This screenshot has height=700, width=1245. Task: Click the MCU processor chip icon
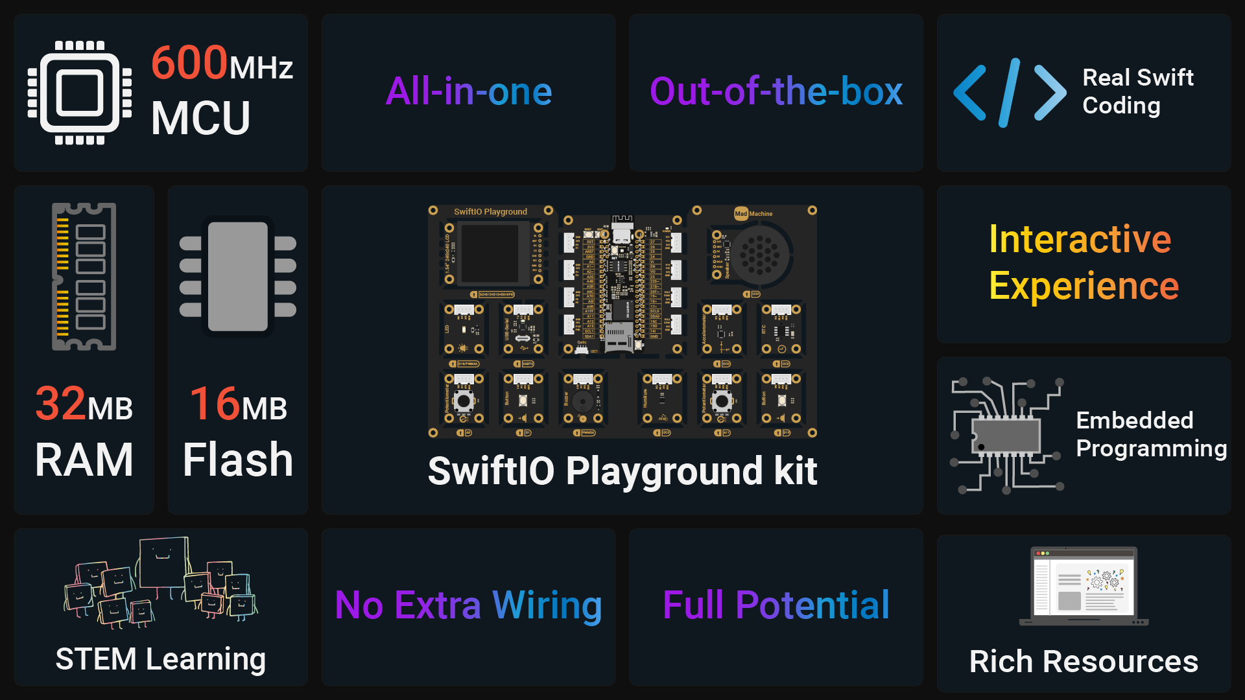point(80,93)
